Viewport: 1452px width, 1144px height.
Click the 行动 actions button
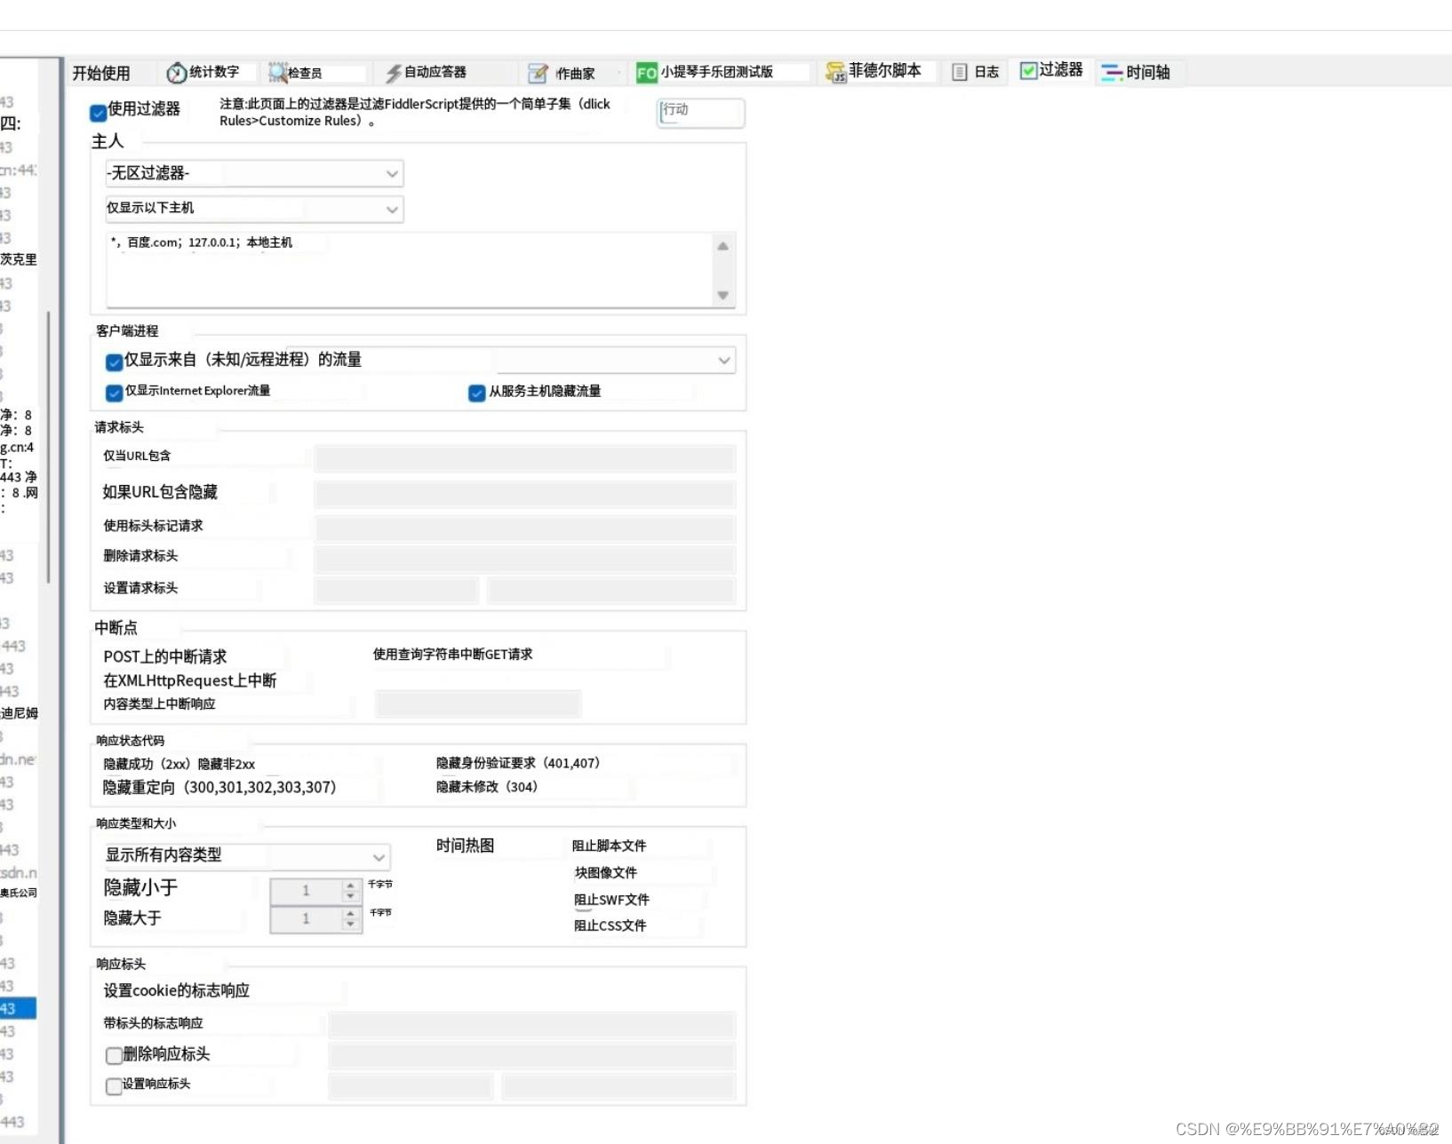[x=699, y=113]
